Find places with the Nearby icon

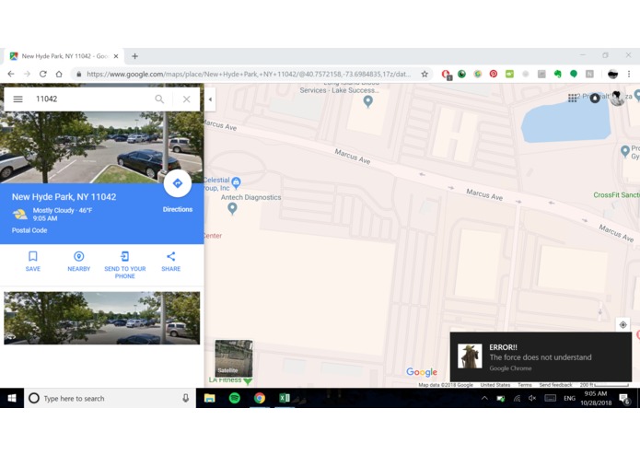tap(79, 256)
